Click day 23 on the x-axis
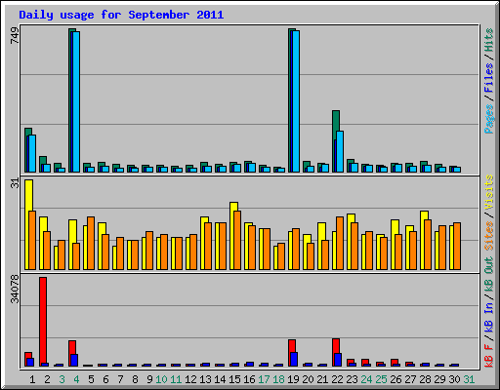Image resolution: width=500 pixels, height=390 pixels. [352, 379]
